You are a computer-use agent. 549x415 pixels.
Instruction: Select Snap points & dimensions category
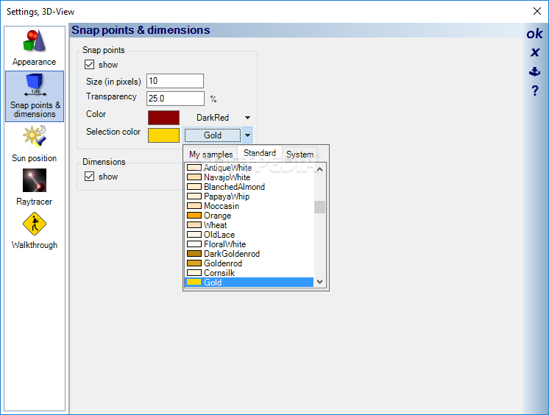(x=35, y=96)
